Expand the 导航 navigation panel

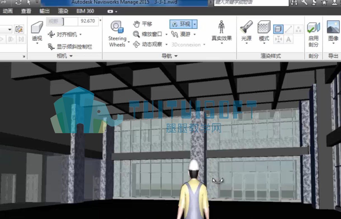[x=170, y=56]
